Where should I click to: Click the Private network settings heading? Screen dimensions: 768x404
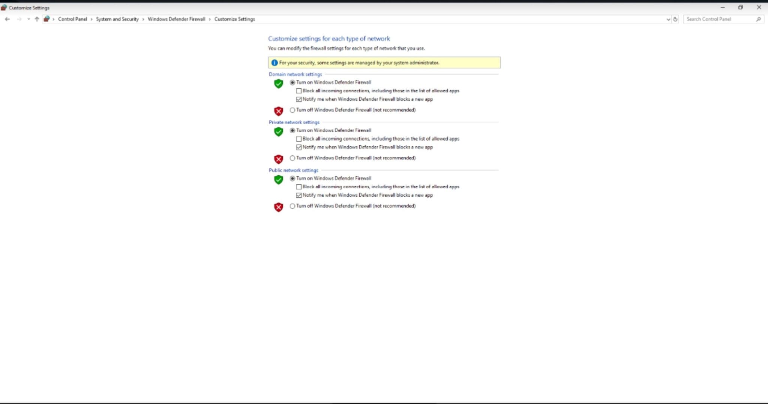click(x=294, y=122)
